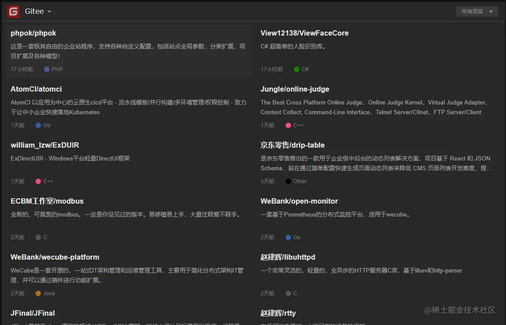Click the red Gitee logo icon
Viewport: 506px width, 325px height.
click(13, 11)
